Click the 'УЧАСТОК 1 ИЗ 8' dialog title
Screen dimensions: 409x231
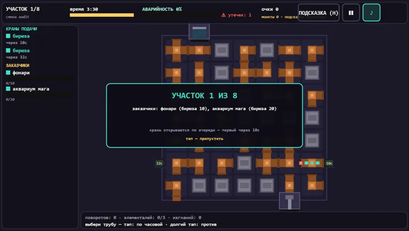click(205, 96)
